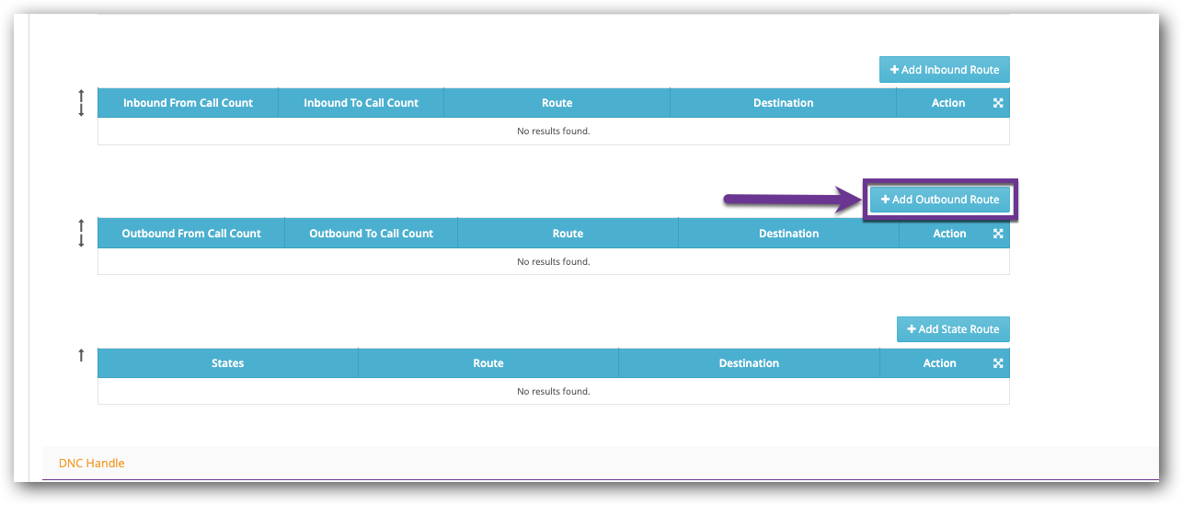
Task: Click the up-down arrows beside the inbound table
Action: click(x=81, y=102)
